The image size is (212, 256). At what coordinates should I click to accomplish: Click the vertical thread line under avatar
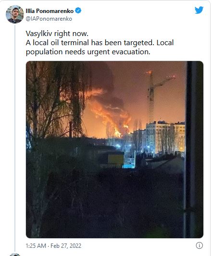pyautogui.click(x=15, y=138)
